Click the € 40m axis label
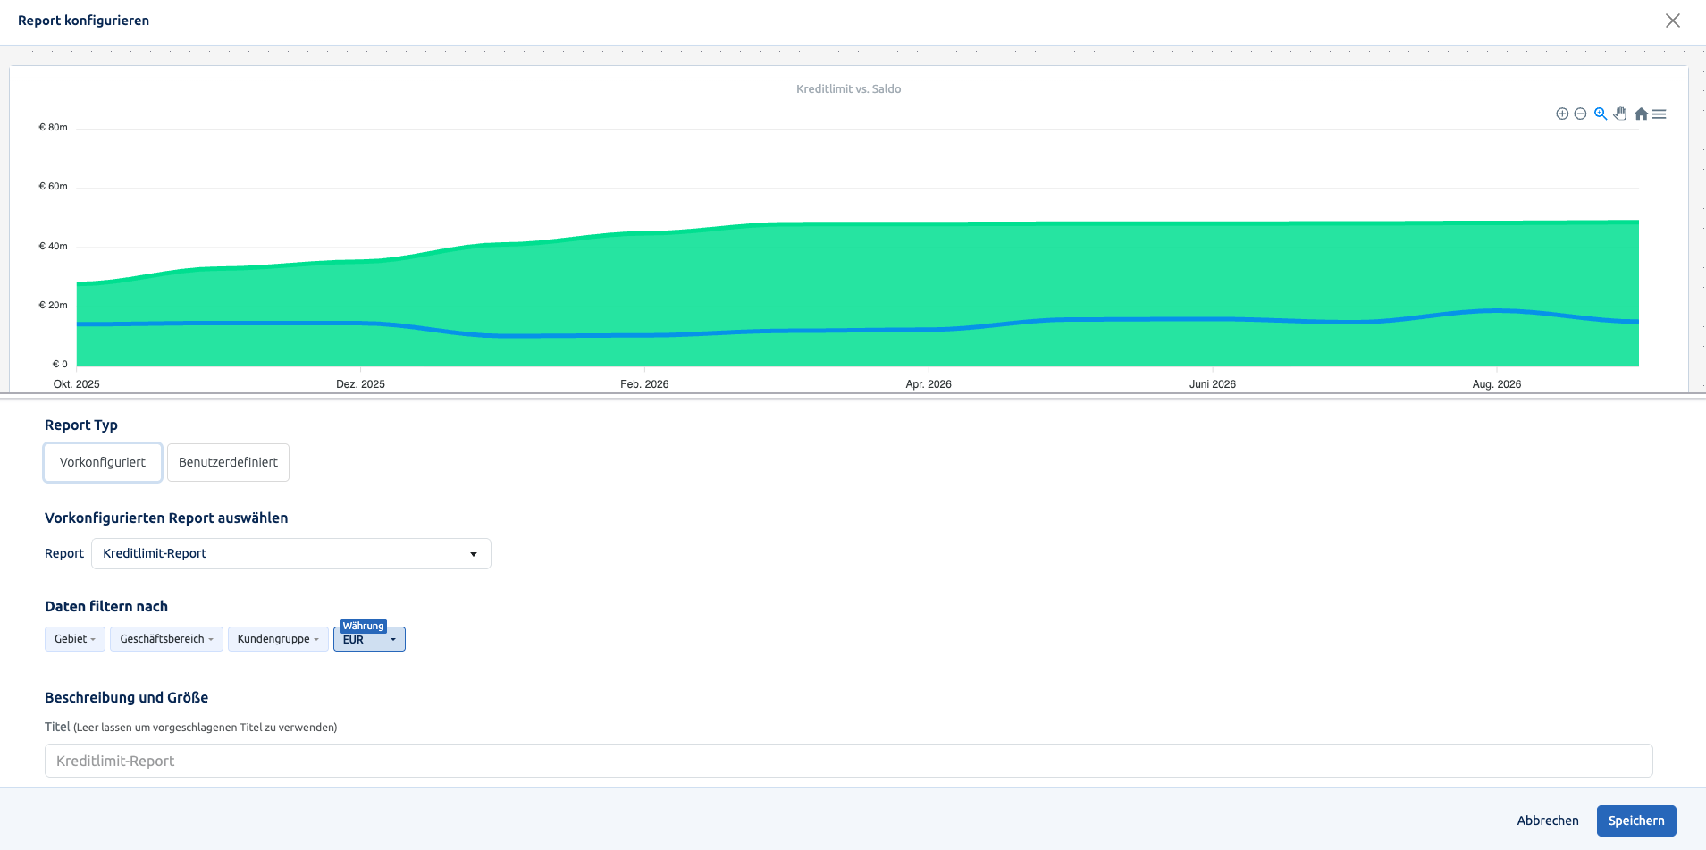The width and height of the screenshot is (1706, 850). [x=53, y=246]
